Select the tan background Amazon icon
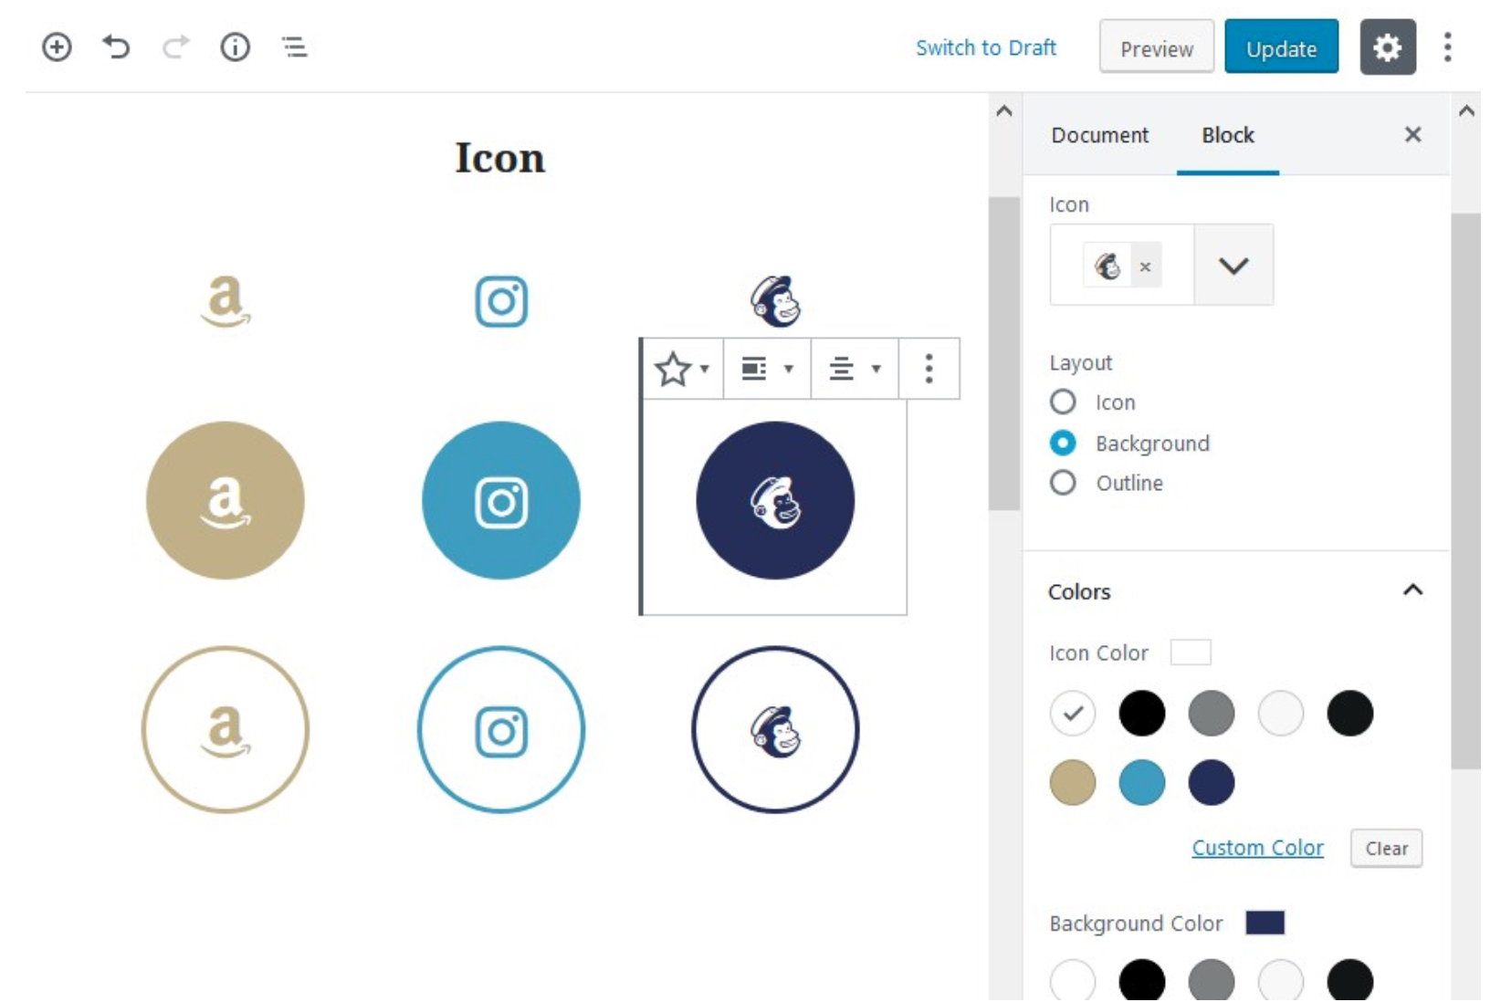1501x1002 pixels. tap(226, 500)
